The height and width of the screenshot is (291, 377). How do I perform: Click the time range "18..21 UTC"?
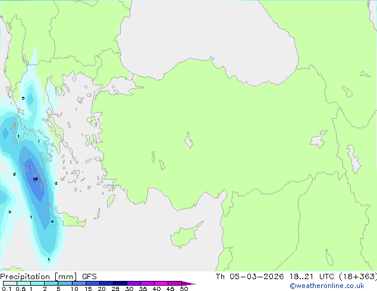pos(312,277)
